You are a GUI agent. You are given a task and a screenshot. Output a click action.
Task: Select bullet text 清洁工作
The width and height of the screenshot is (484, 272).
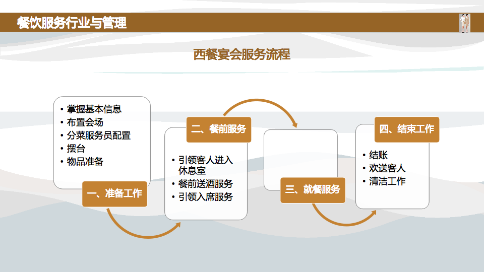tap(387, 181)
